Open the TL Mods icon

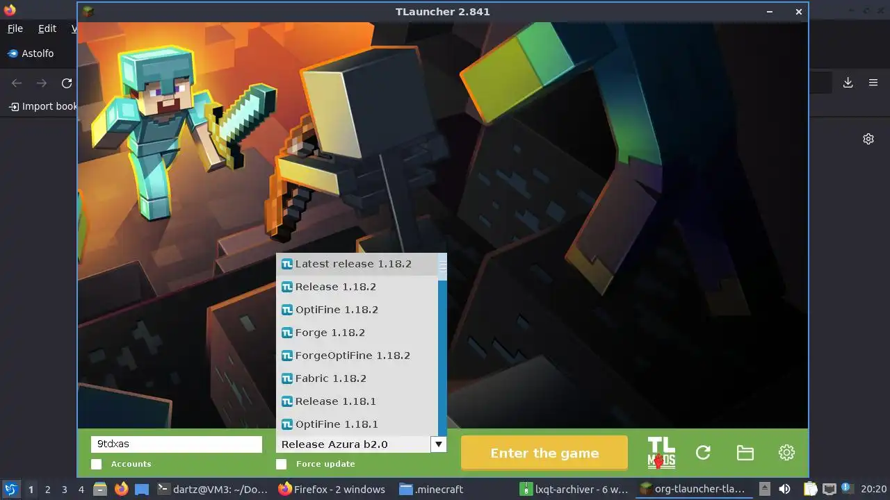tap(661, 453)
